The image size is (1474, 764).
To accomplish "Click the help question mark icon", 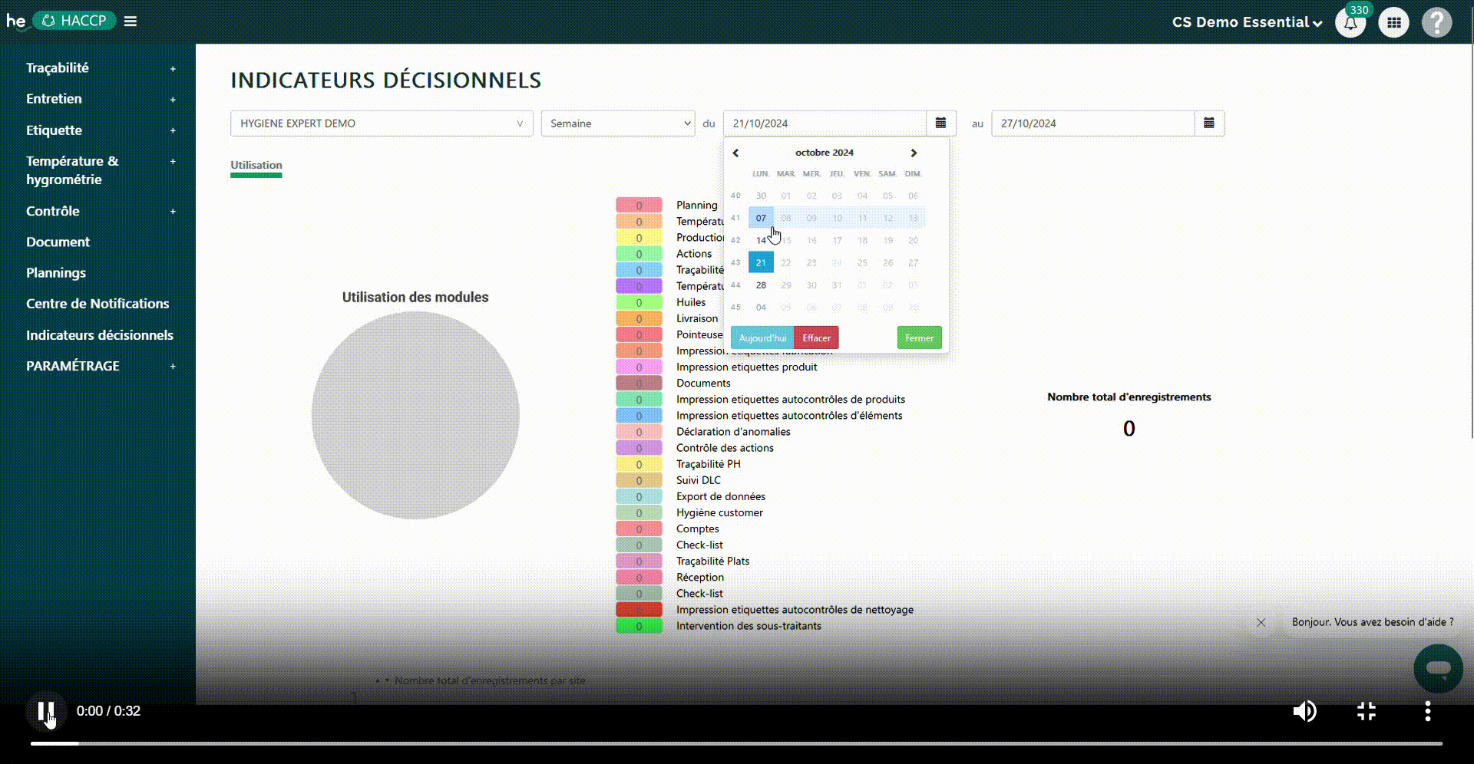I will (x=1436, y=22).
